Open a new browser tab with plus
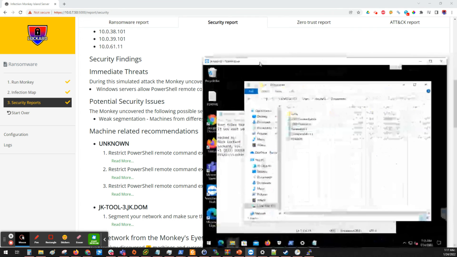Image resolution: width=457 pixels, height=257 pixels. point(64,4)
